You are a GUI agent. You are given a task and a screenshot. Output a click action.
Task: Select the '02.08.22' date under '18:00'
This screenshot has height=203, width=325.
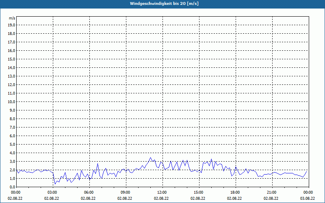234,198
